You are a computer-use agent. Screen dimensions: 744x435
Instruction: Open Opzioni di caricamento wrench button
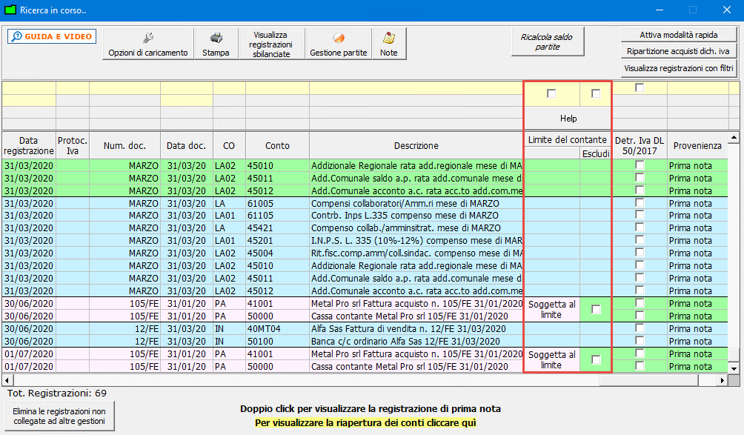click(148, 44)
